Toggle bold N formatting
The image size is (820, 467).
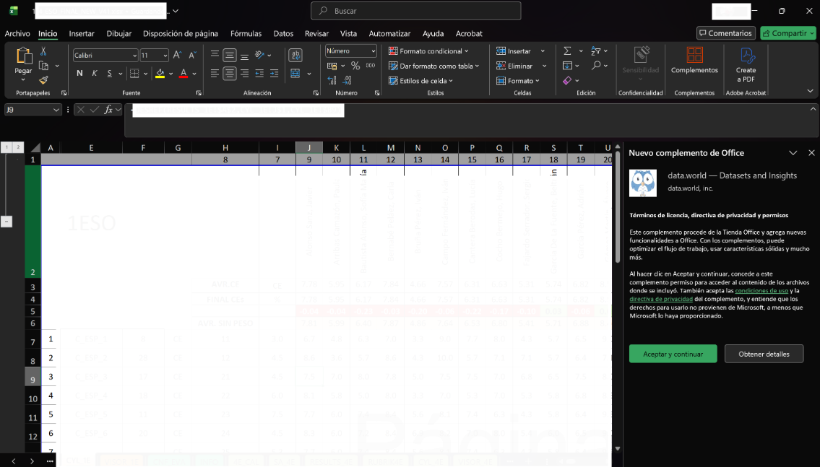[x=79, y=73]
